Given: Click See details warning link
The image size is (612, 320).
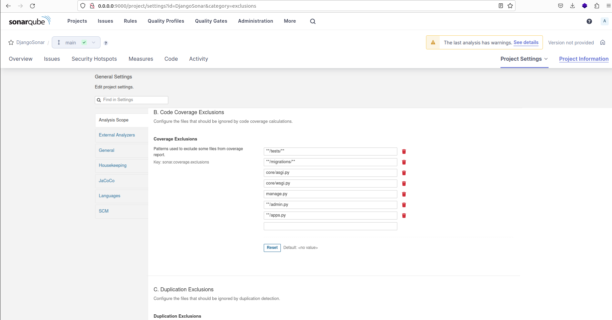Looking at the screenshot, I should 526,42.
